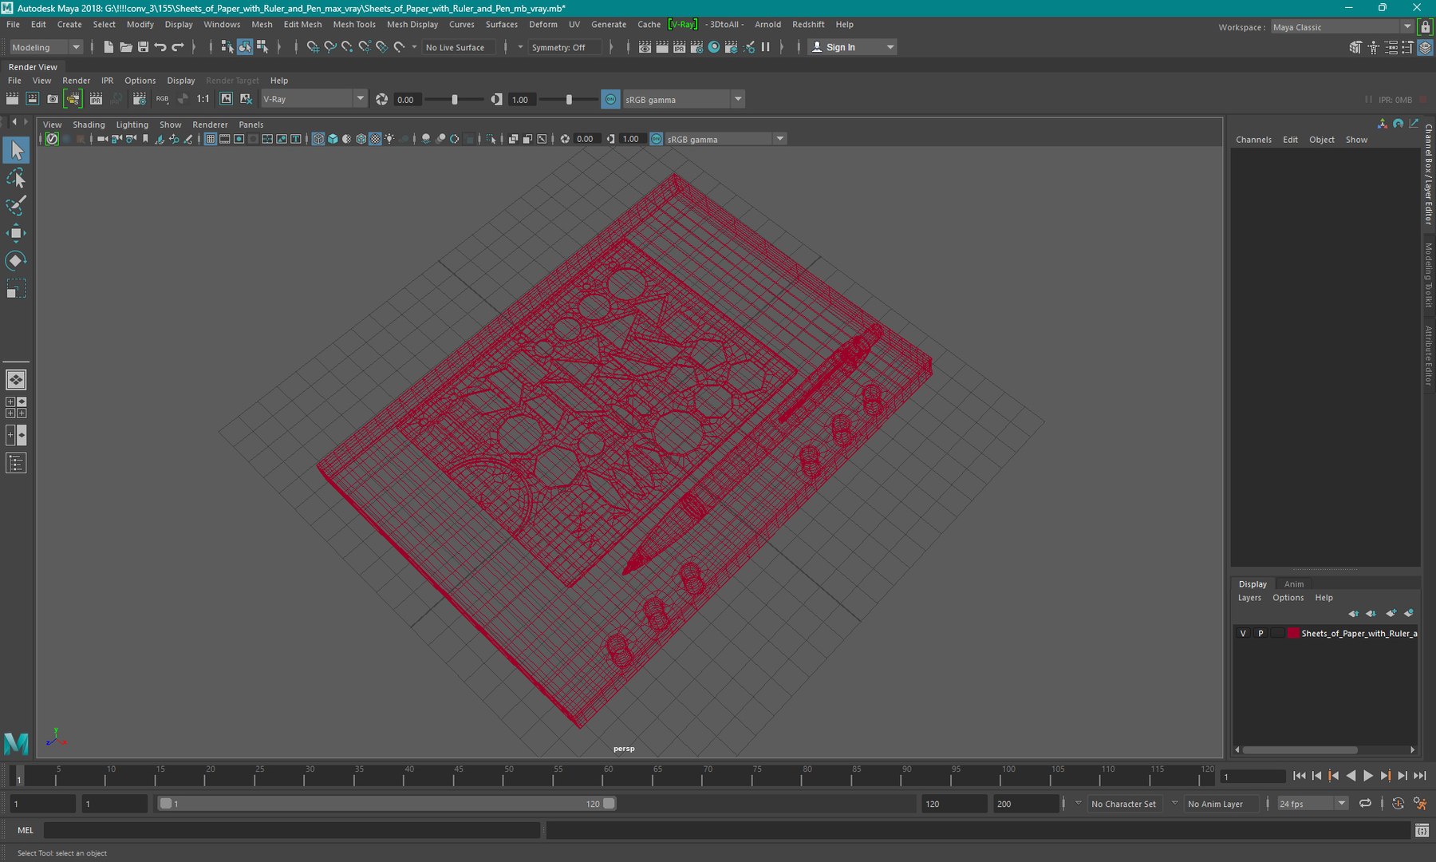Open the Channels menu in Channel Box
Image resolution: width=1436 pixels, height=862 pixels.
coord(1253,140)
